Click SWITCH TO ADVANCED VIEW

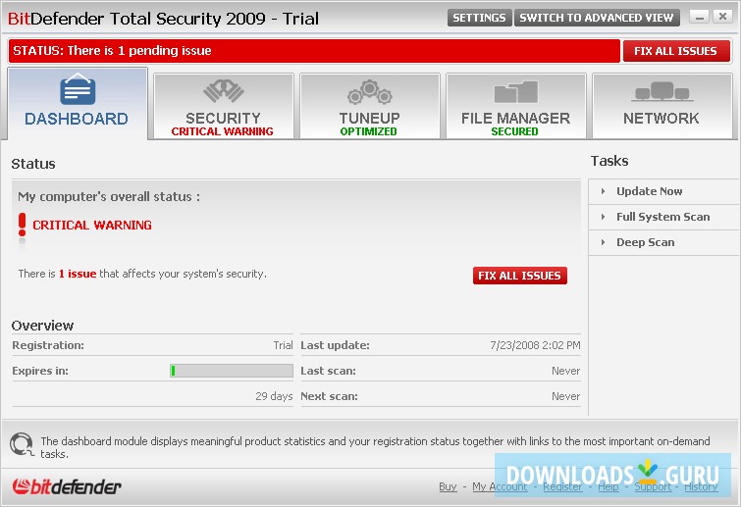pos(597,18)
